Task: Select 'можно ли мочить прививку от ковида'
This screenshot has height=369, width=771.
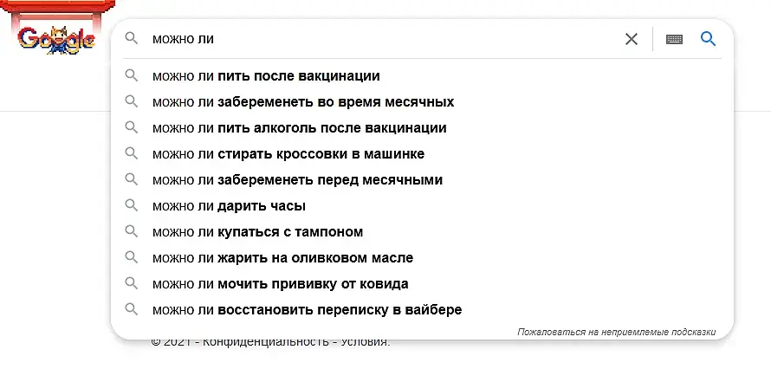Action: pyautogui.click(x=280, y=284)
